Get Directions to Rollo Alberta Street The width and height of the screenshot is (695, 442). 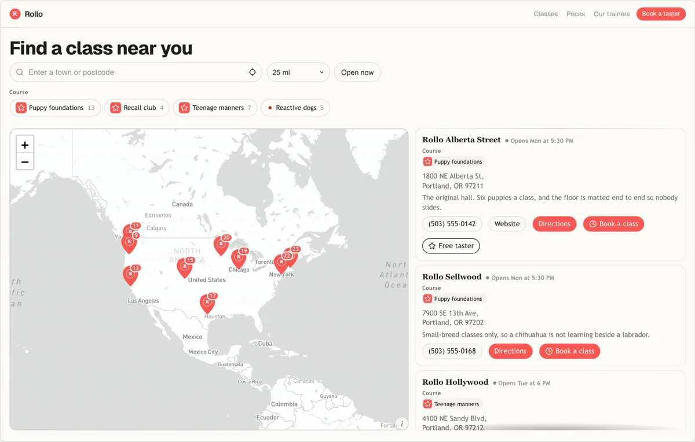pos(554,224)
